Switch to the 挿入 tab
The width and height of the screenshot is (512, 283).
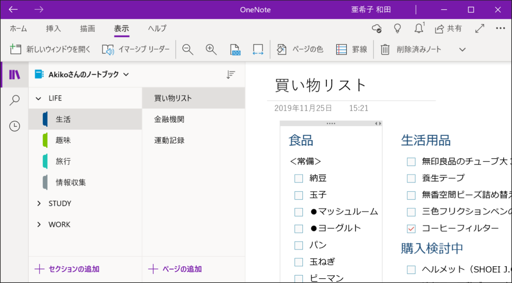click(53, 28)
